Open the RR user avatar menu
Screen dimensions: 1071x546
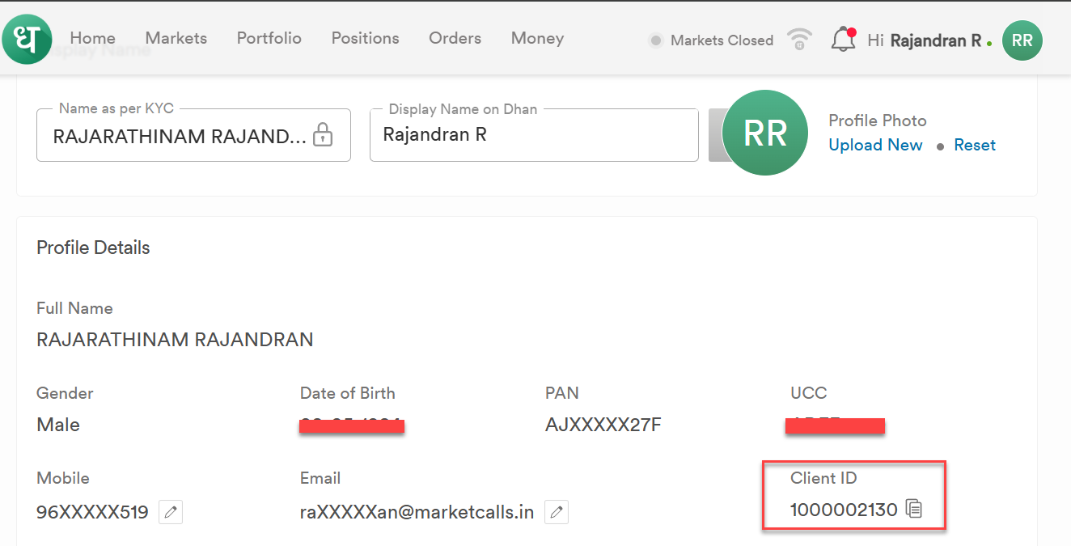[1022, 40]
